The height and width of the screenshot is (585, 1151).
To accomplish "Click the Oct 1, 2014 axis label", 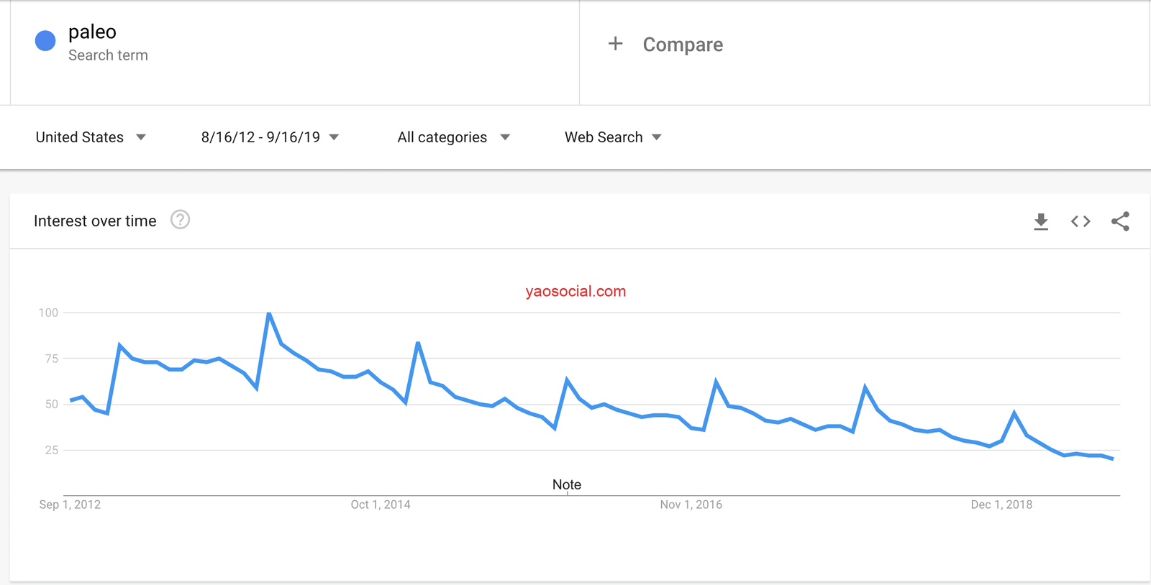I will tap(381, 505).
